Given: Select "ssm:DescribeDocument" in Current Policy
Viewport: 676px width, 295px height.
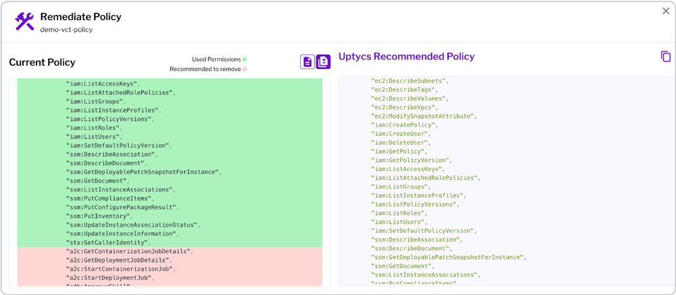Looking at the screenshot, I should [107, 163].
